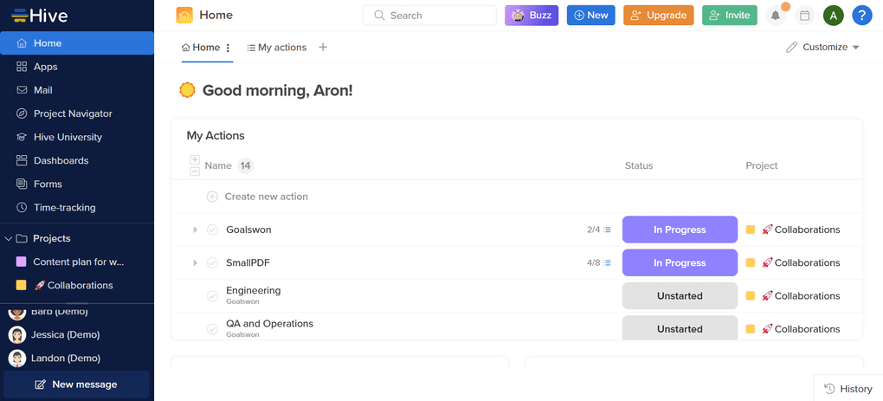Add a new tab with plus icon
The width and height of the screenshot is (883, 401).
coord(323,48)
